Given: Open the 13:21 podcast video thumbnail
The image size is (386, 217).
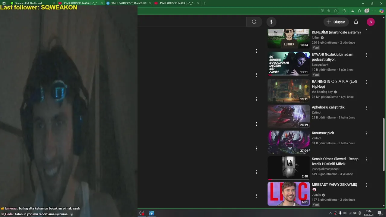Looking at the screenshot, I should click(289, 64).
